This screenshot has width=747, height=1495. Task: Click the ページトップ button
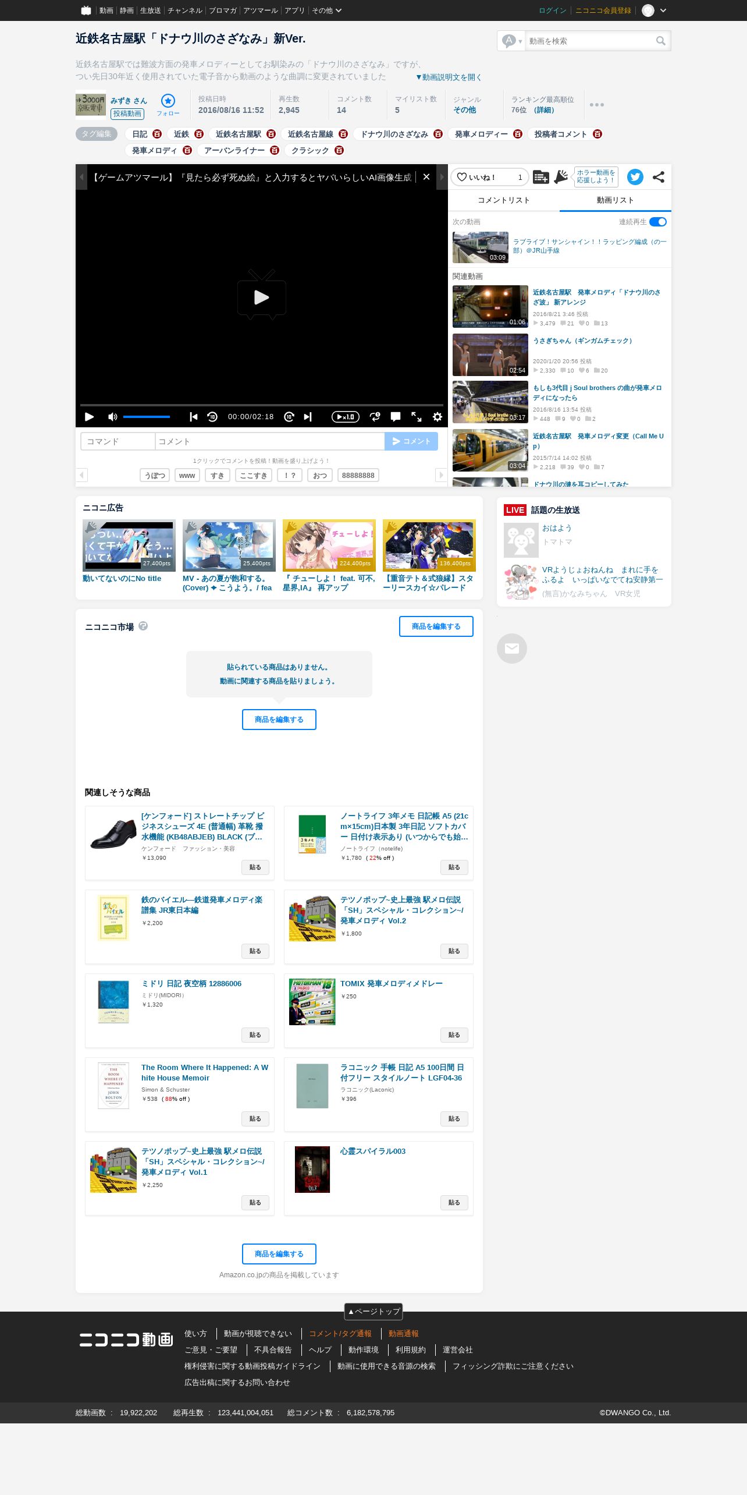click(373, 1312)
